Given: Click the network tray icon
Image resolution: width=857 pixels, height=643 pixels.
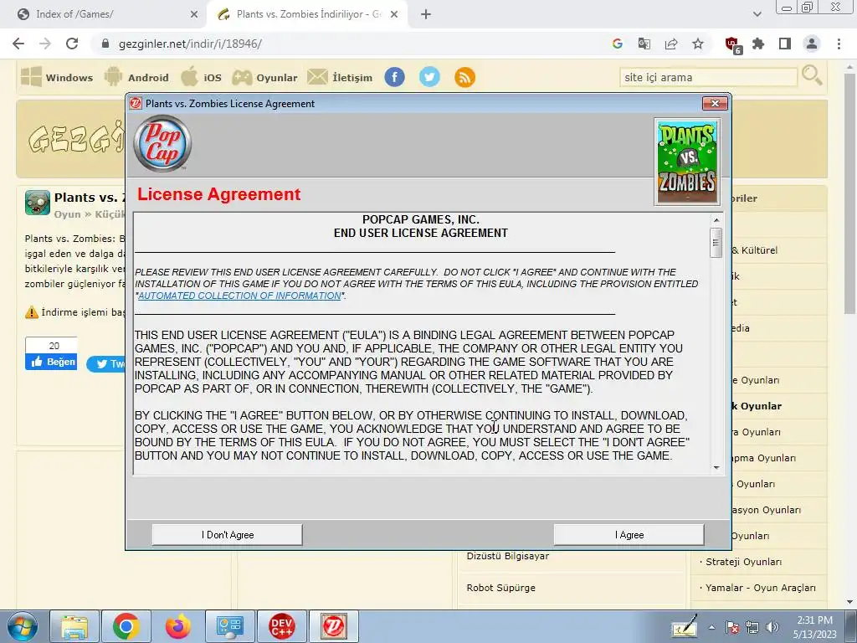Looking at the screenshot, I should point(752,627).
